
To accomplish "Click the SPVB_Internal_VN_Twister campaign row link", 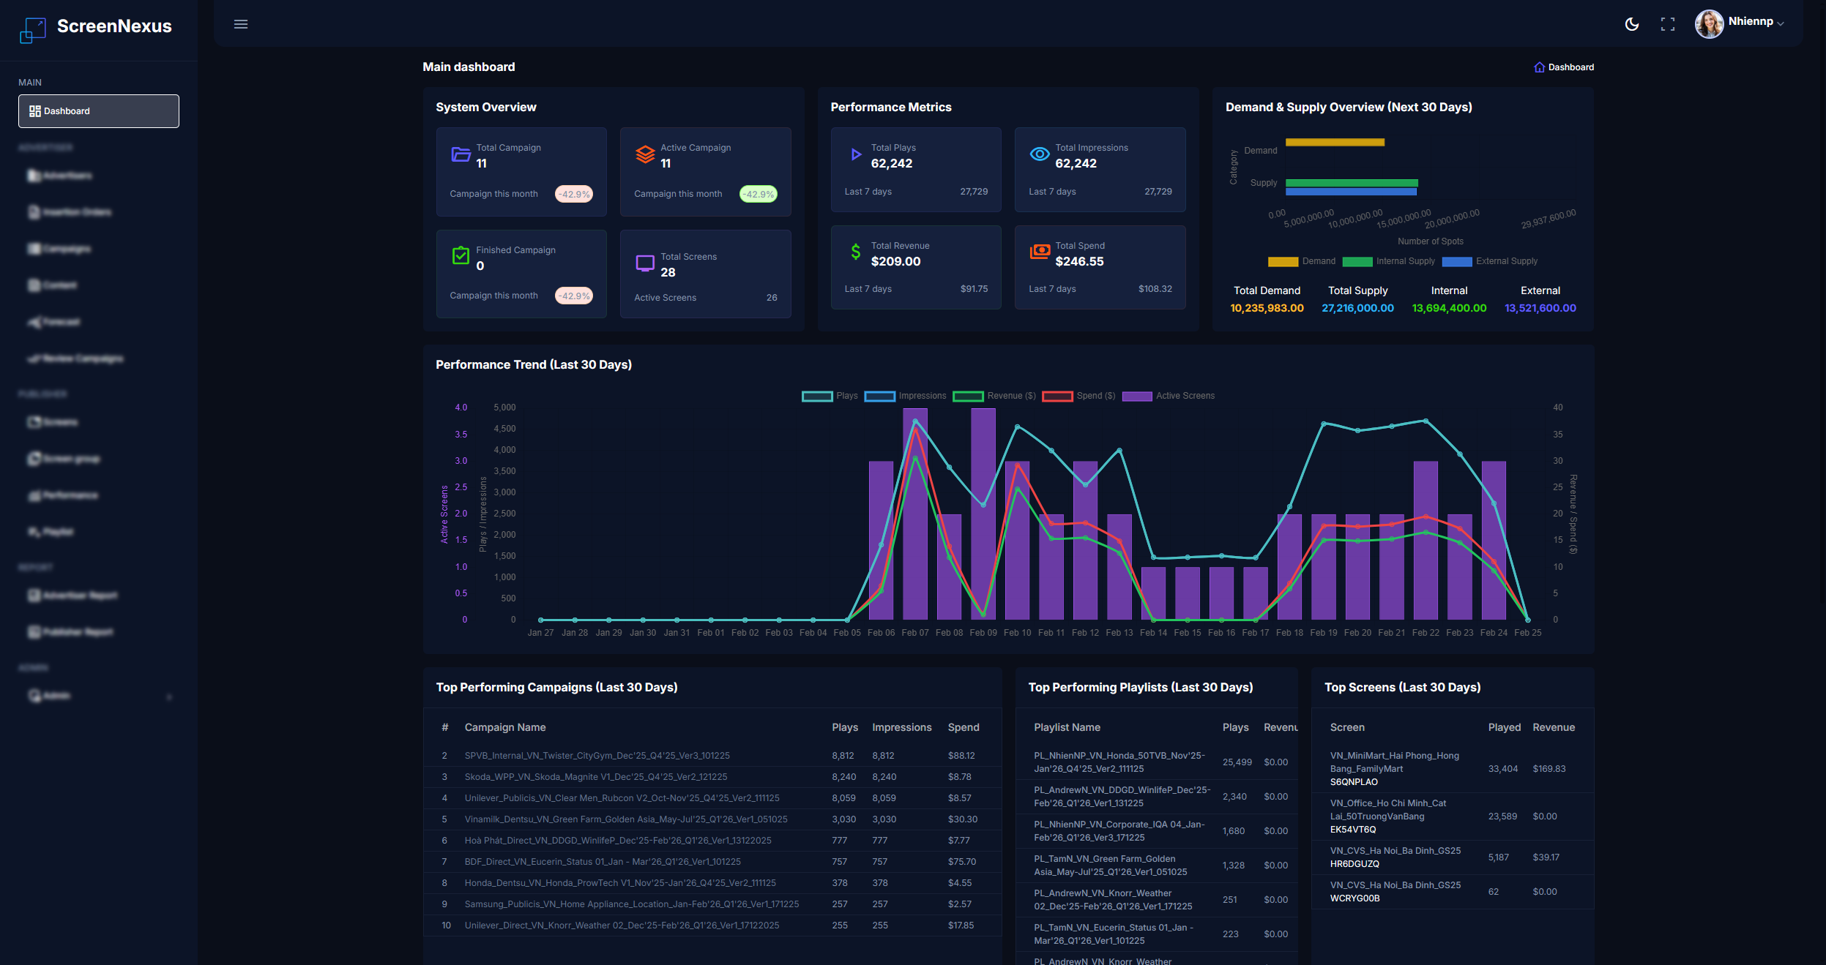I will (597, 756).
